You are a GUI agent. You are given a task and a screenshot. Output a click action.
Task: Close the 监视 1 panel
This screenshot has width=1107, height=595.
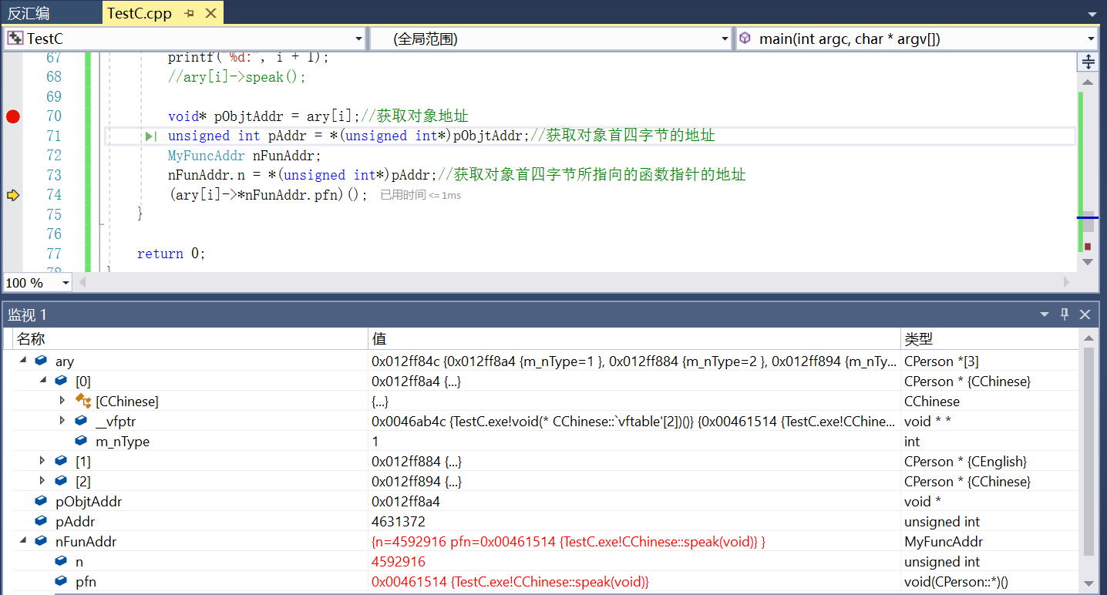pos(1085,314)
